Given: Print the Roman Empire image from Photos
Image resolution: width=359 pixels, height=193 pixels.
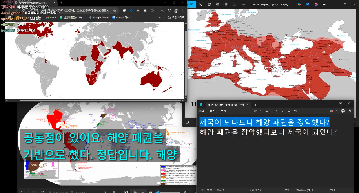Looking at the screenshot, I should click(218, 4).
